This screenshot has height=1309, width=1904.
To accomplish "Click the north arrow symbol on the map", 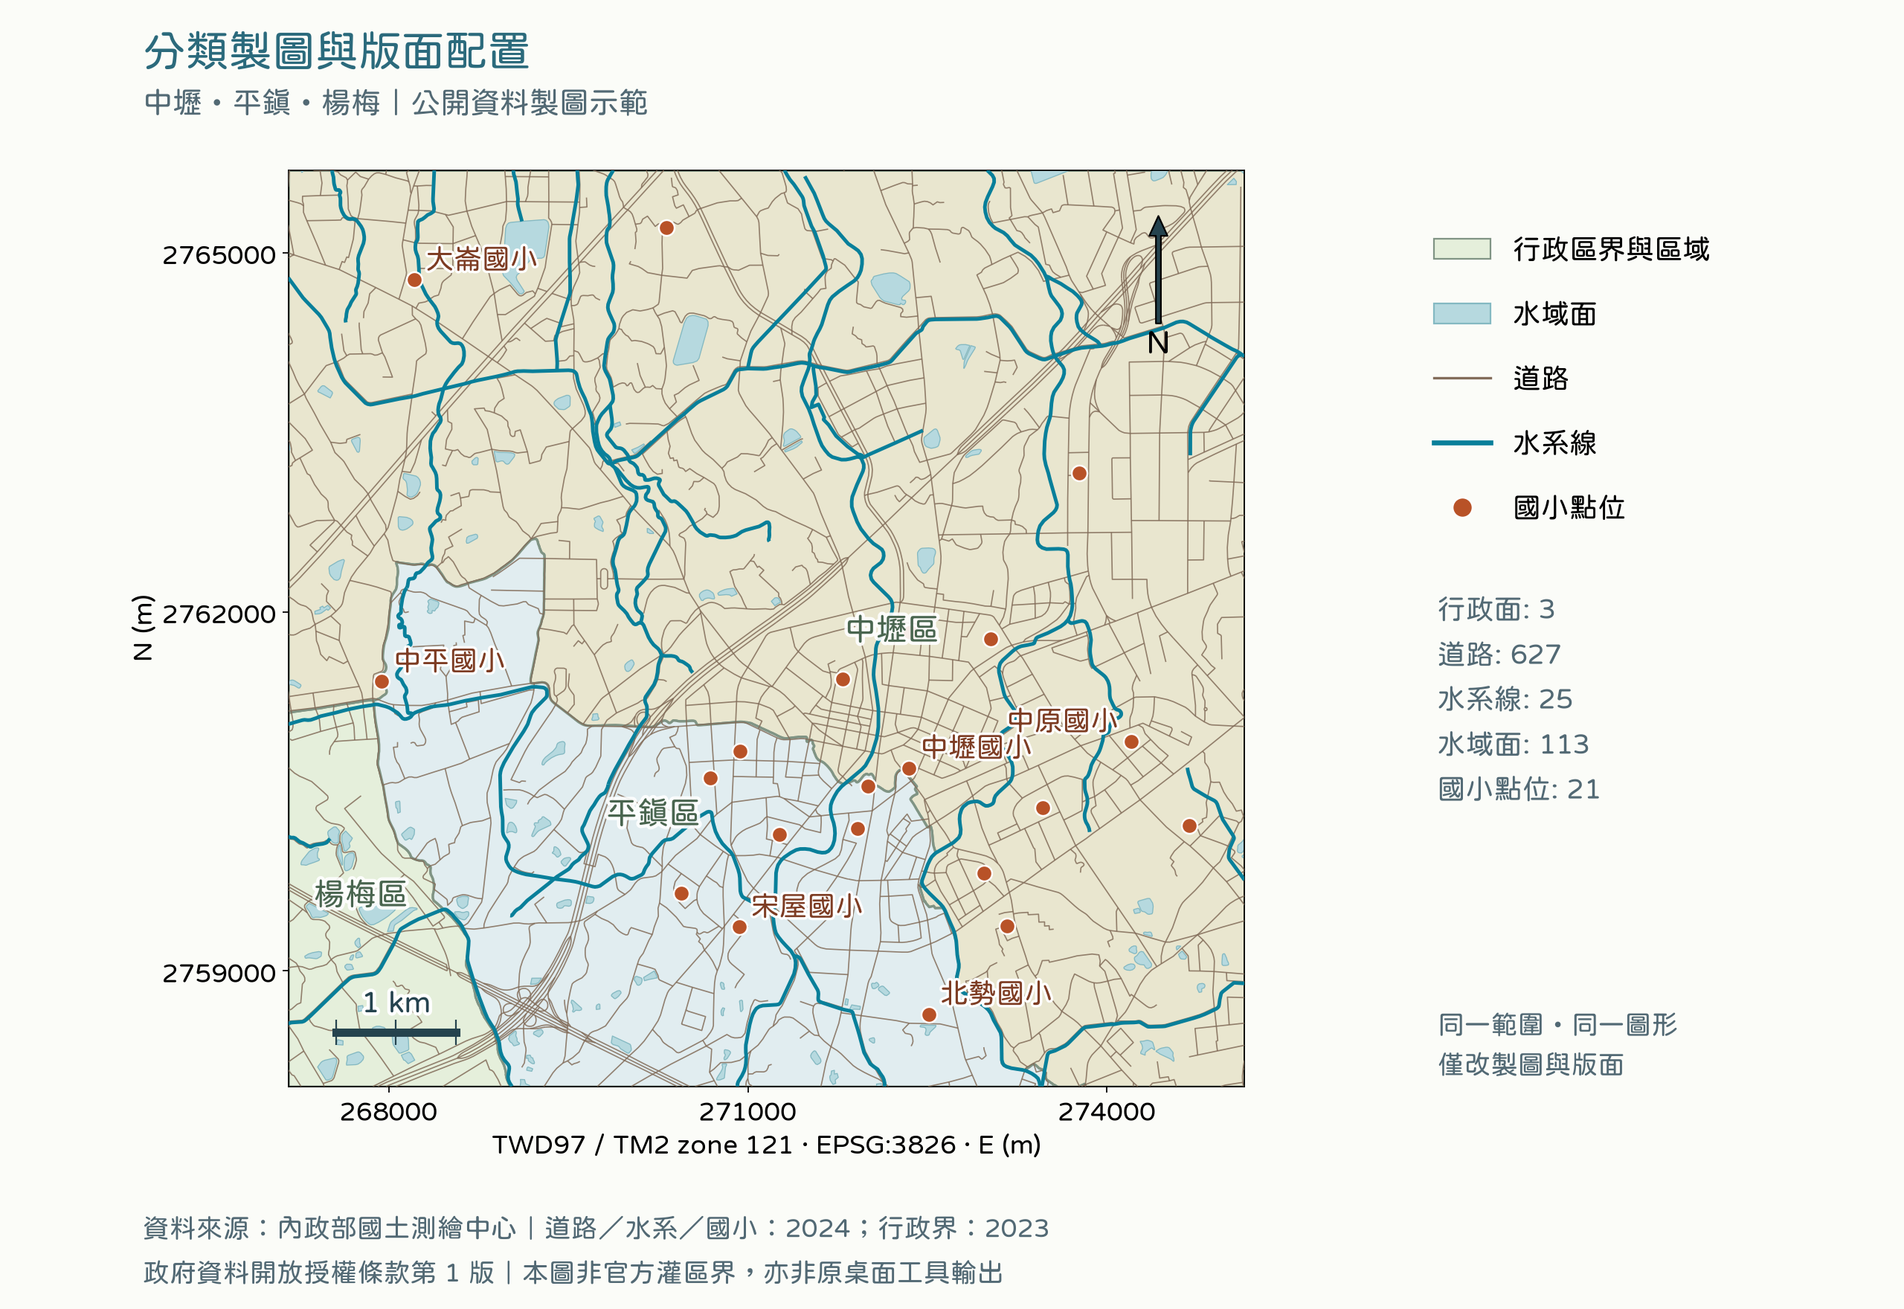I will coord(1157,270).
